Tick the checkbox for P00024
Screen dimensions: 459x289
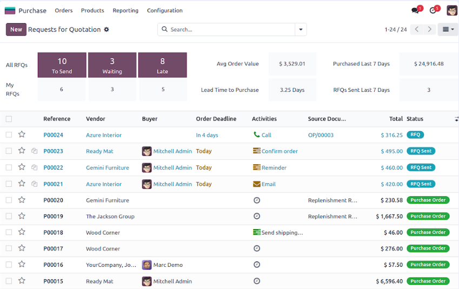[9, 135]
